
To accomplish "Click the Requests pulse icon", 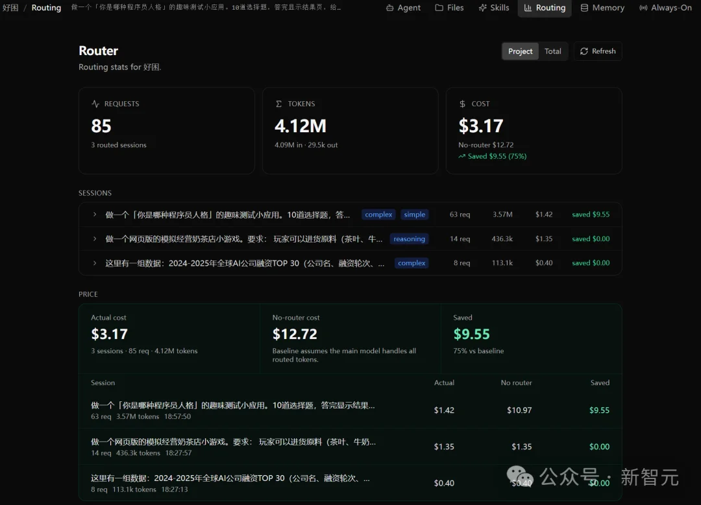I will point(95,104).
